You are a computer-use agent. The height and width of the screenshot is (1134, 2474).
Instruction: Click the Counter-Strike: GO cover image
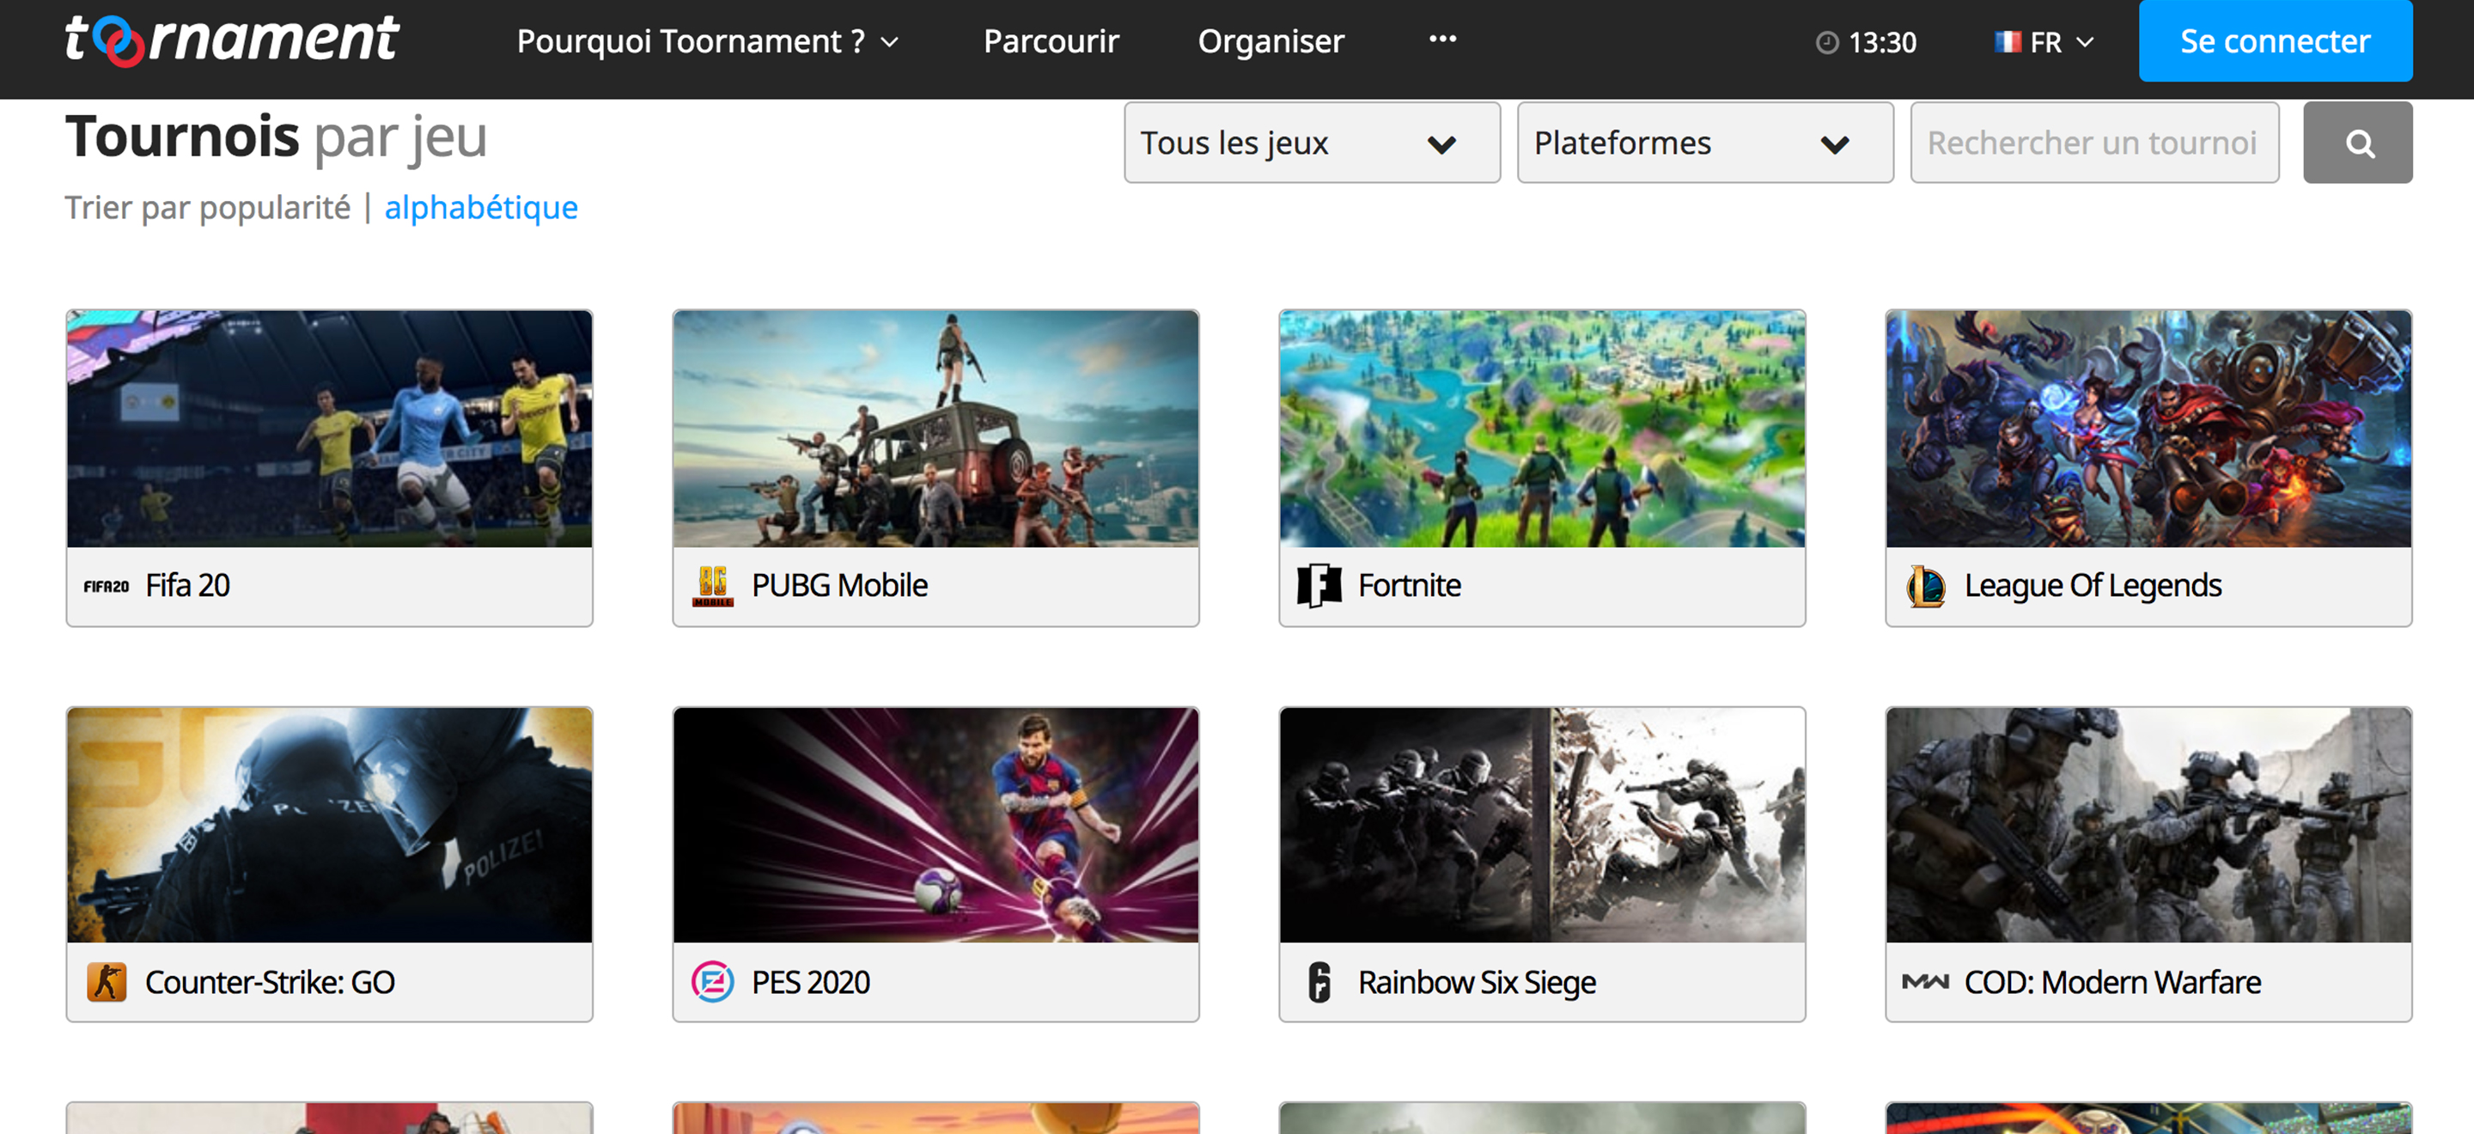pos(329,825)
